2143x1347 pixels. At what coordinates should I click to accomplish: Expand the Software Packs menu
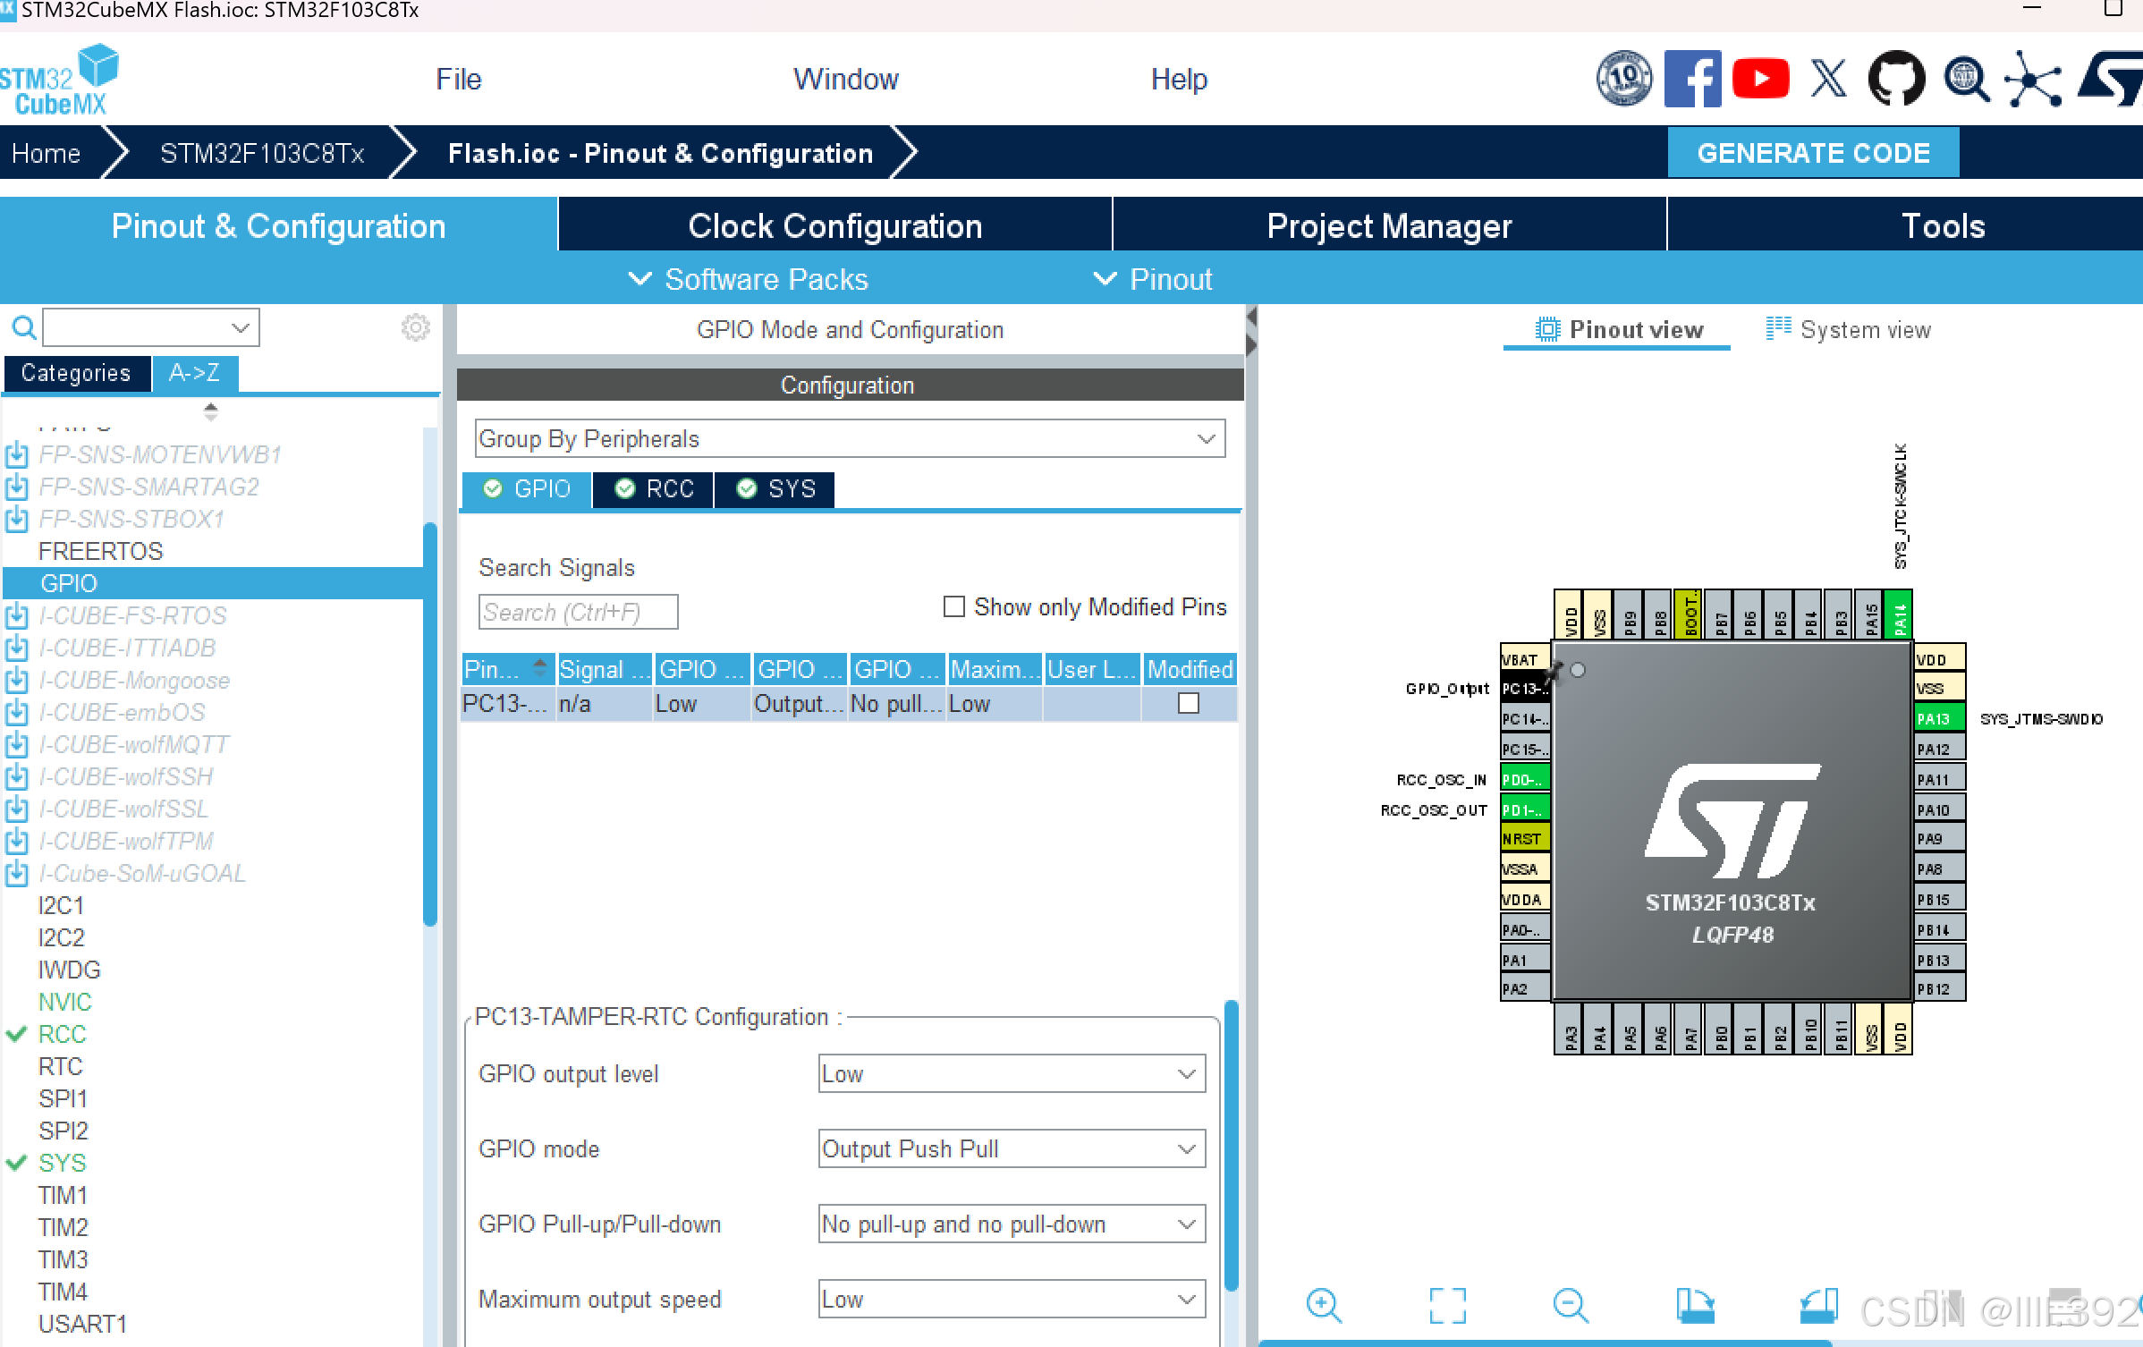pyautogui.click(x=749, y=279)
